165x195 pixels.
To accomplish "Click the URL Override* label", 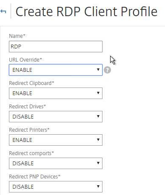I will (x=26, y=60).
